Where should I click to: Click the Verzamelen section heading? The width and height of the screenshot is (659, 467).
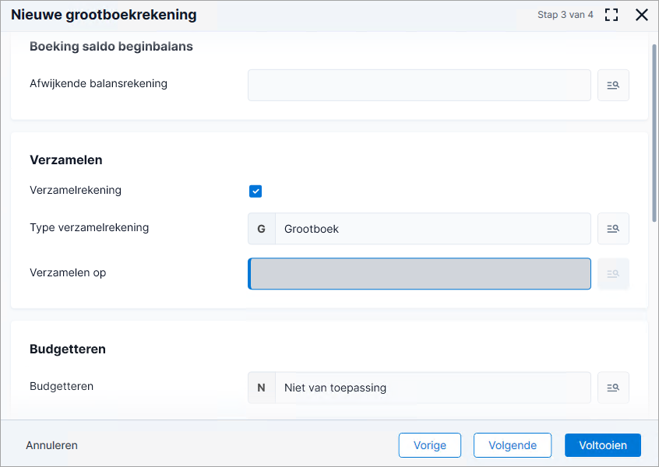[x=66, y=160]
